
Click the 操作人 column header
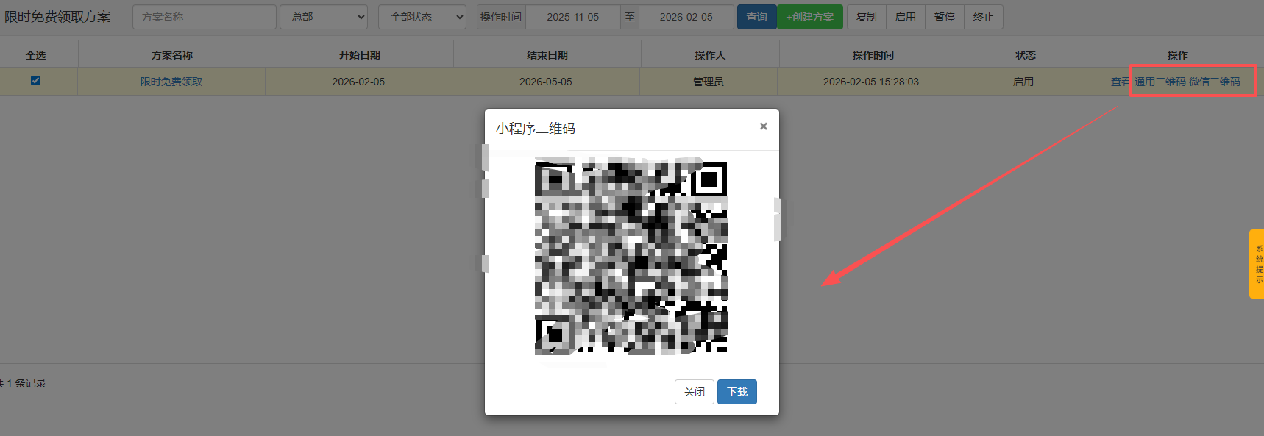[710, 55]
